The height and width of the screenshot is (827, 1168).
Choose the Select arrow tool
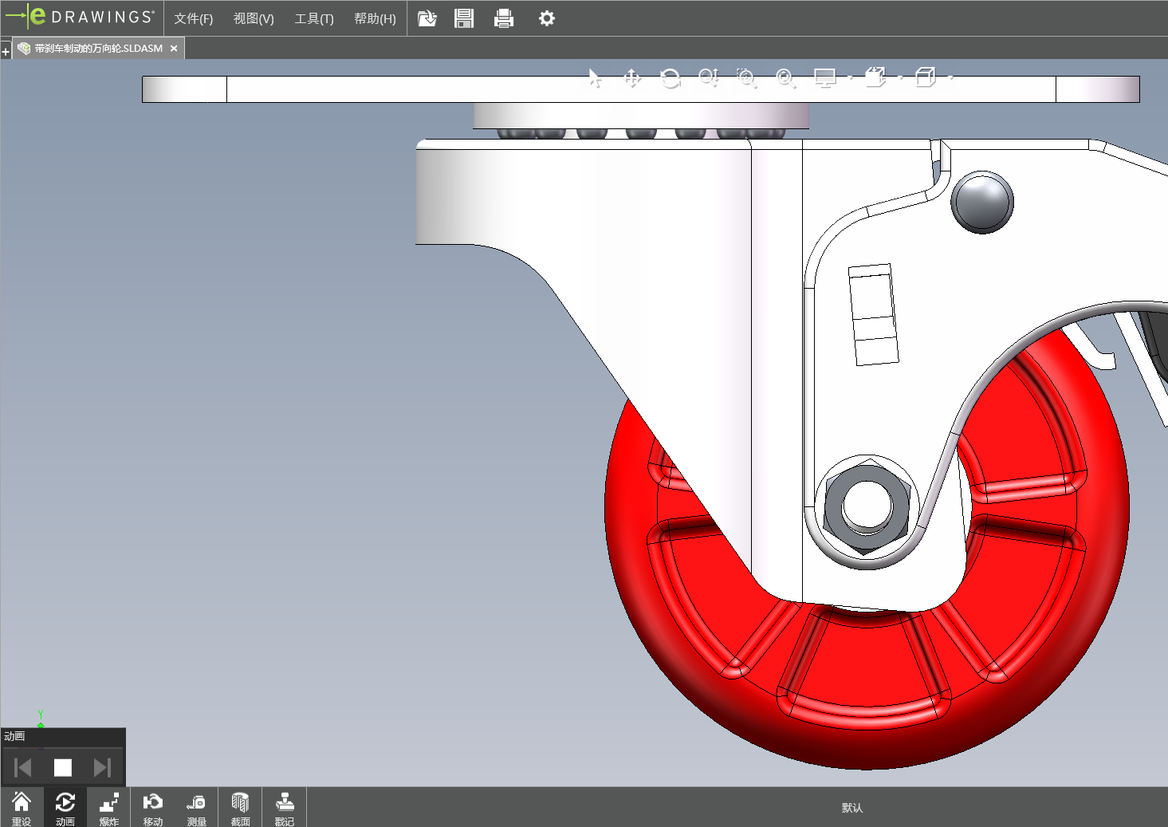[595, 78]
